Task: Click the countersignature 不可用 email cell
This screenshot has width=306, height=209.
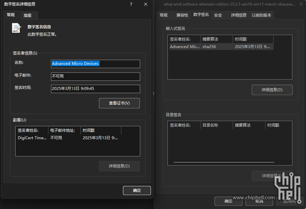Action: 56,138
